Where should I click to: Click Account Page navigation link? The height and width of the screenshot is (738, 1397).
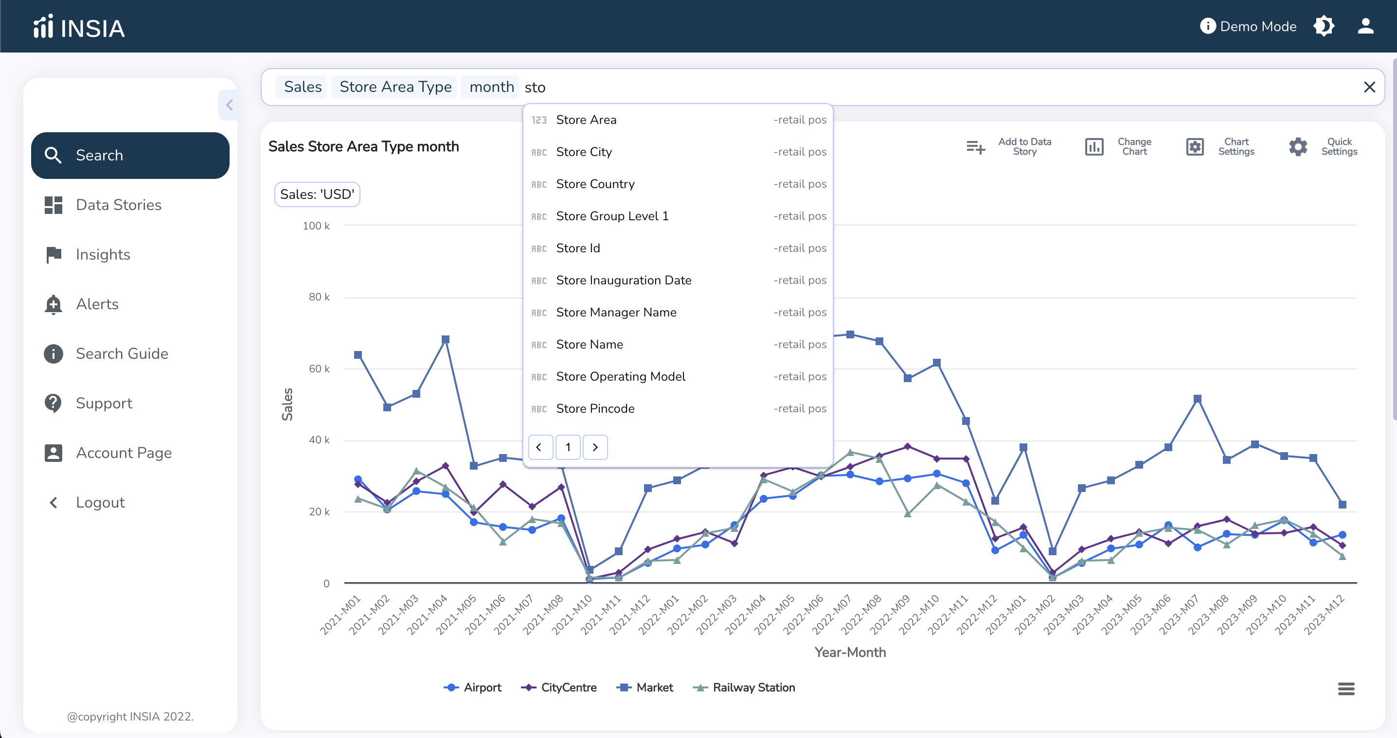124,452
